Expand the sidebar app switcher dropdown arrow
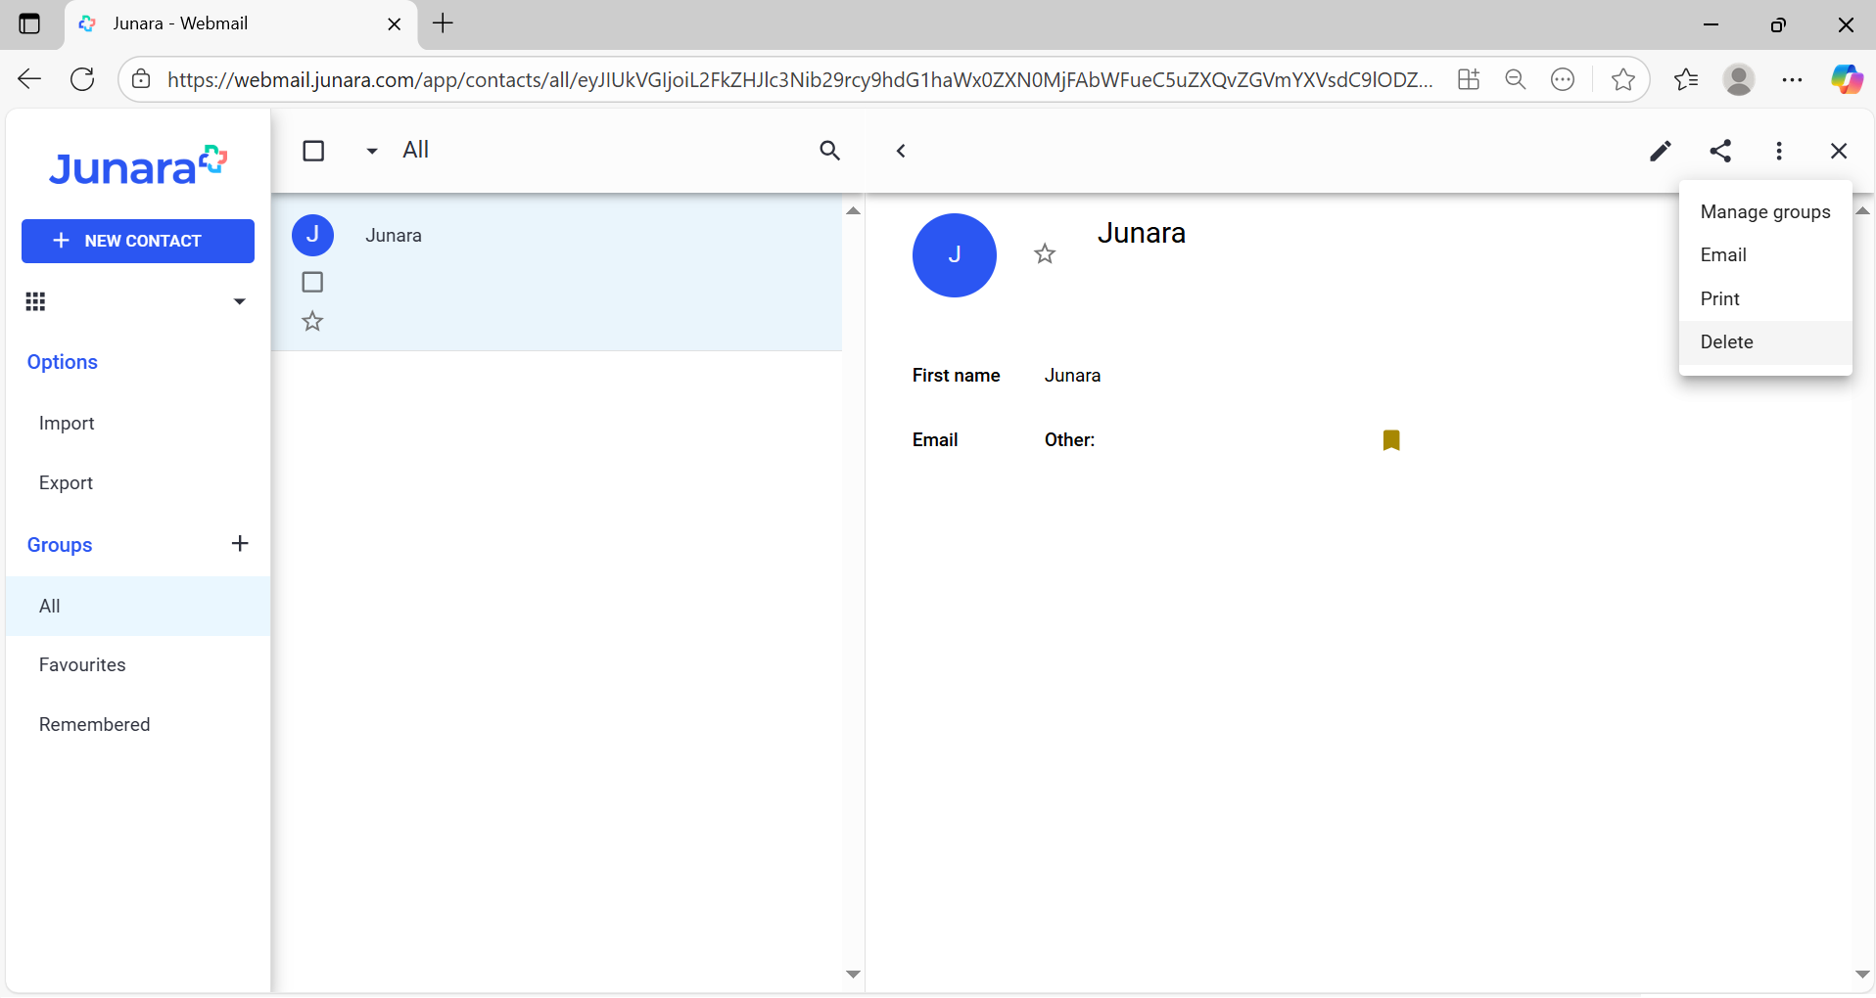 pos(239,301)
